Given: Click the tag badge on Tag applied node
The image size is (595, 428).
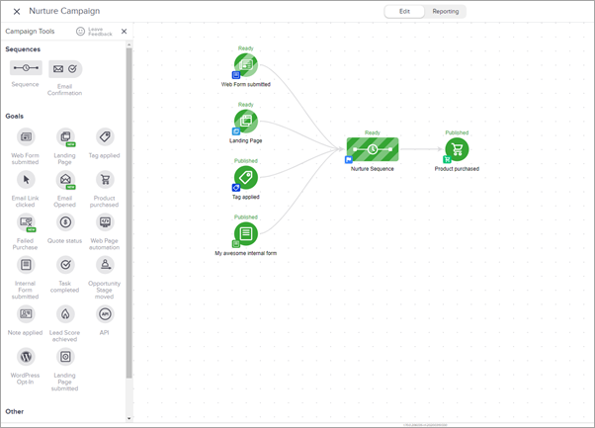Looking at the screenshot, I should tap(236, 188).
